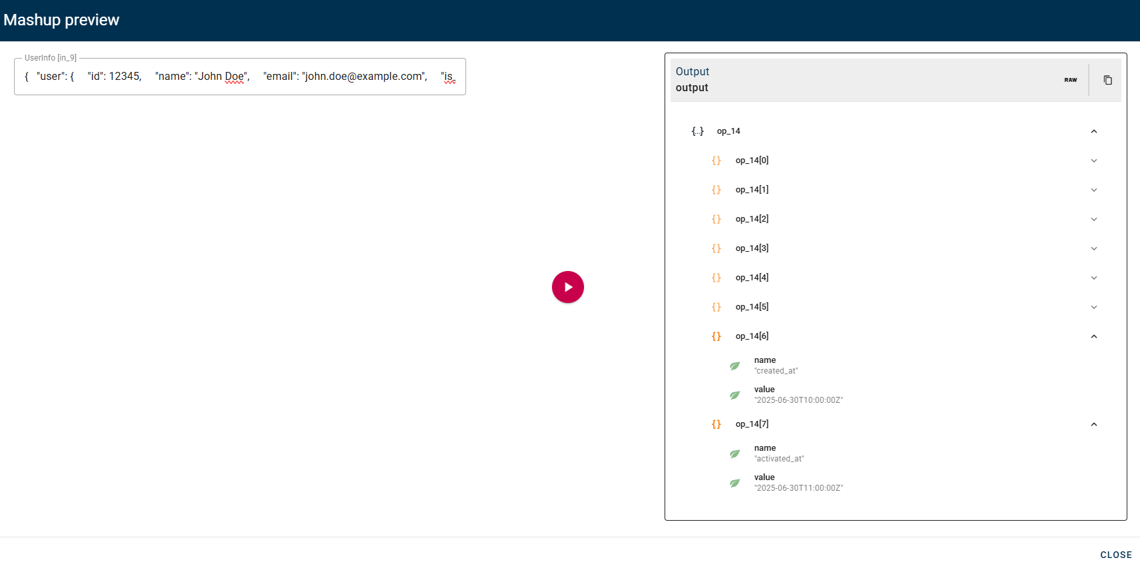The image size is (1140, 568).
Task: Click the orange braces icon of op_14[6]
Action: pos(716,336)
